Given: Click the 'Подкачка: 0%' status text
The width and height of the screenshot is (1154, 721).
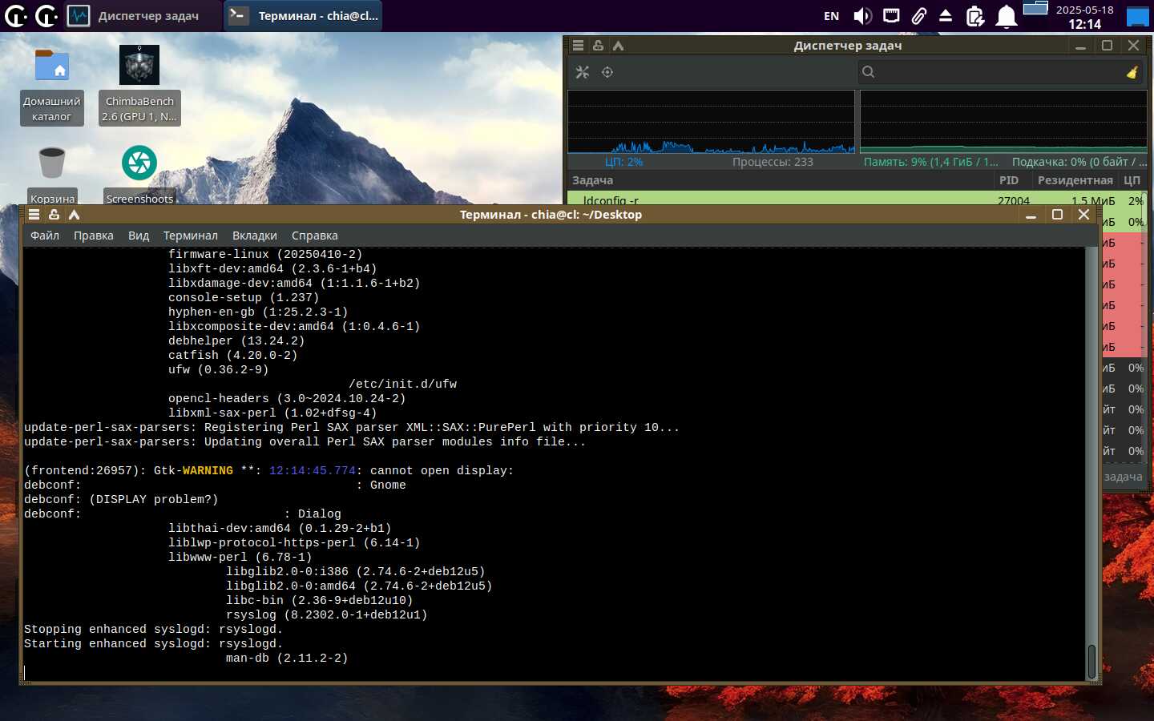Looking at the screenshot, I should click(x=1079, y=162).
